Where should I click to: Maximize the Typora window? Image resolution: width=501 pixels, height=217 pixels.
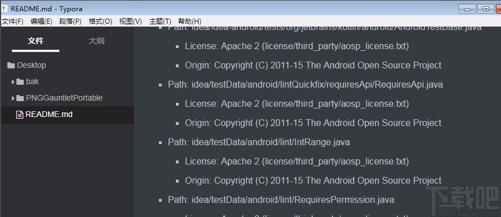click(486, 9)
